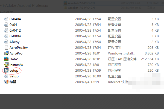
Task: Select the Data1 file name label
Action: (14, 59)
